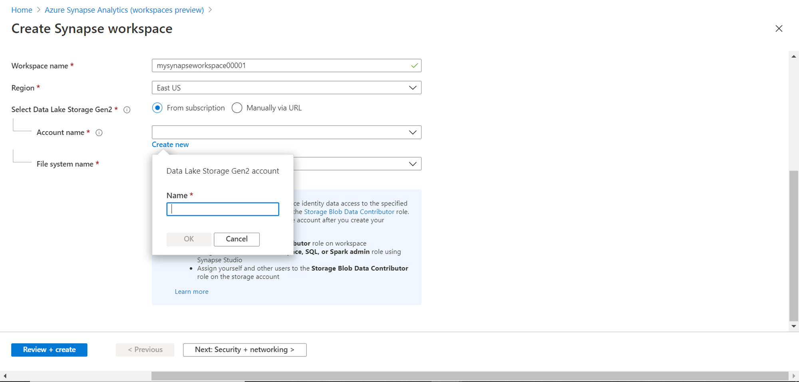
Task: Click the horizontal scrollbar left arrow
Action: pos(5,376)
